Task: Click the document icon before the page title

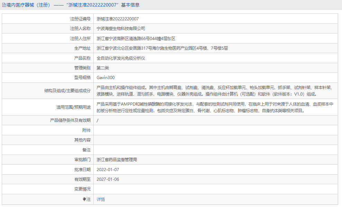Action: [3, 5]
